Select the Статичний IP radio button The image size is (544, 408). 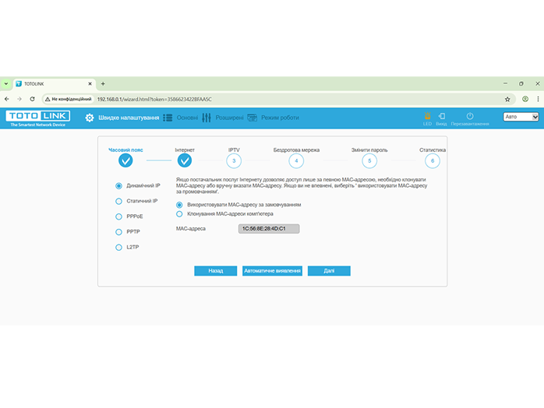coord(118,201)
